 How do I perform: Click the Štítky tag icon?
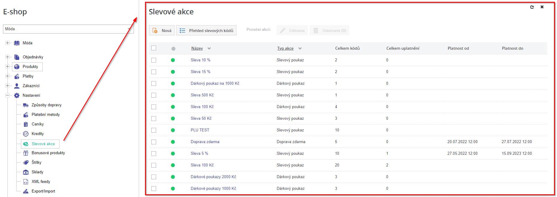(x=26, y=163)
